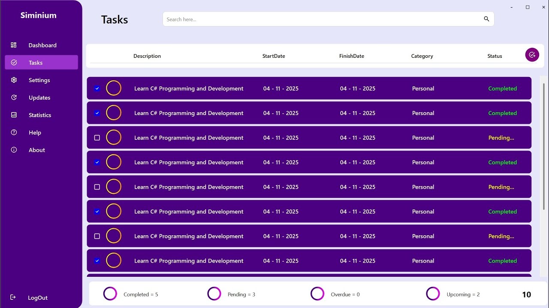Click the FinishDate column header
The height and width of the screenshot is (308, 549).
point(352,56)
